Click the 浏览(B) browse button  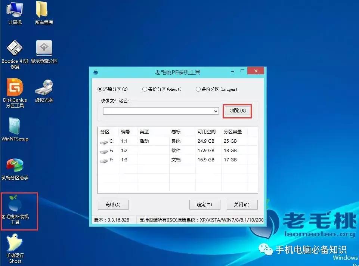coord(237,111)
